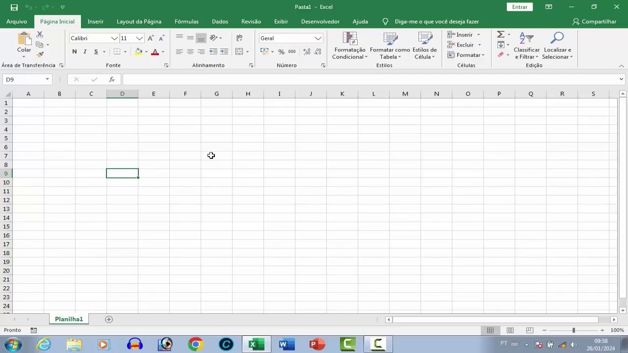Apply the red font color A
628x353 pixels.
point(155,51)
